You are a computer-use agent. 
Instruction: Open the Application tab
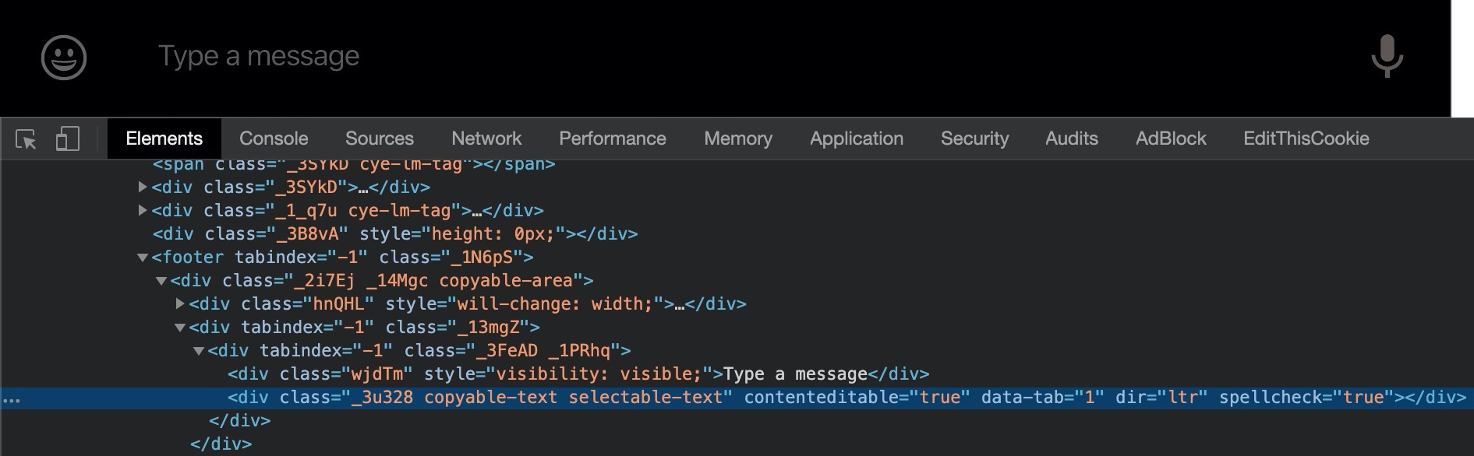coord(856,139)
